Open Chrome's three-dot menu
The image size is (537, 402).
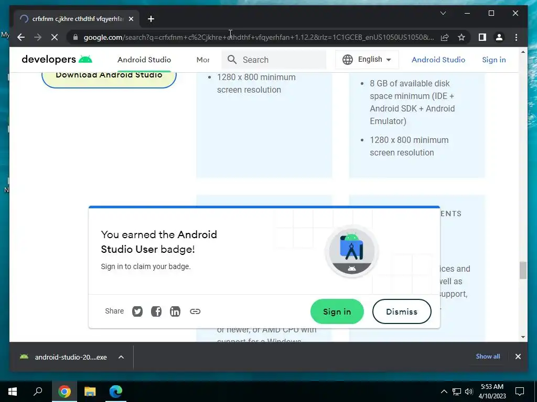pyautogui.click(x=516, y=37)
